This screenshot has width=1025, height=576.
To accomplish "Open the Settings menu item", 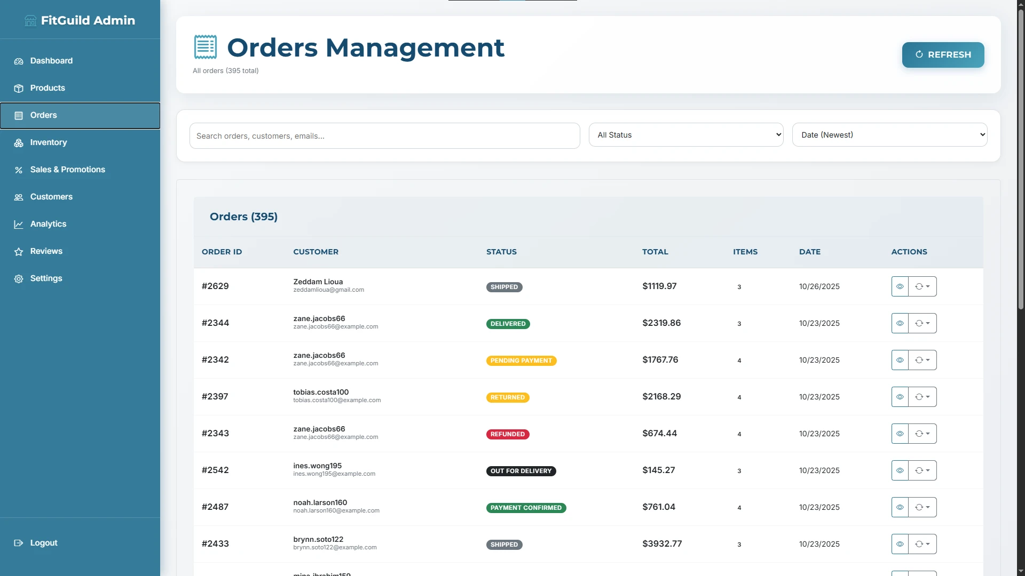I will [80, 278].
